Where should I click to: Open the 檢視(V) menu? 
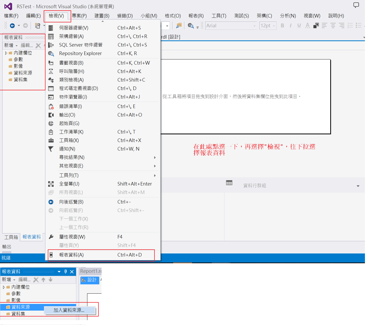coord(56,16)
